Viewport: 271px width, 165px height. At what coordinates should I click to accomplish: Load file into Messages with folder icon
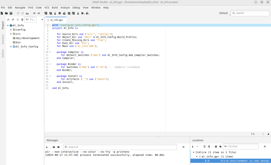(58, 147)
